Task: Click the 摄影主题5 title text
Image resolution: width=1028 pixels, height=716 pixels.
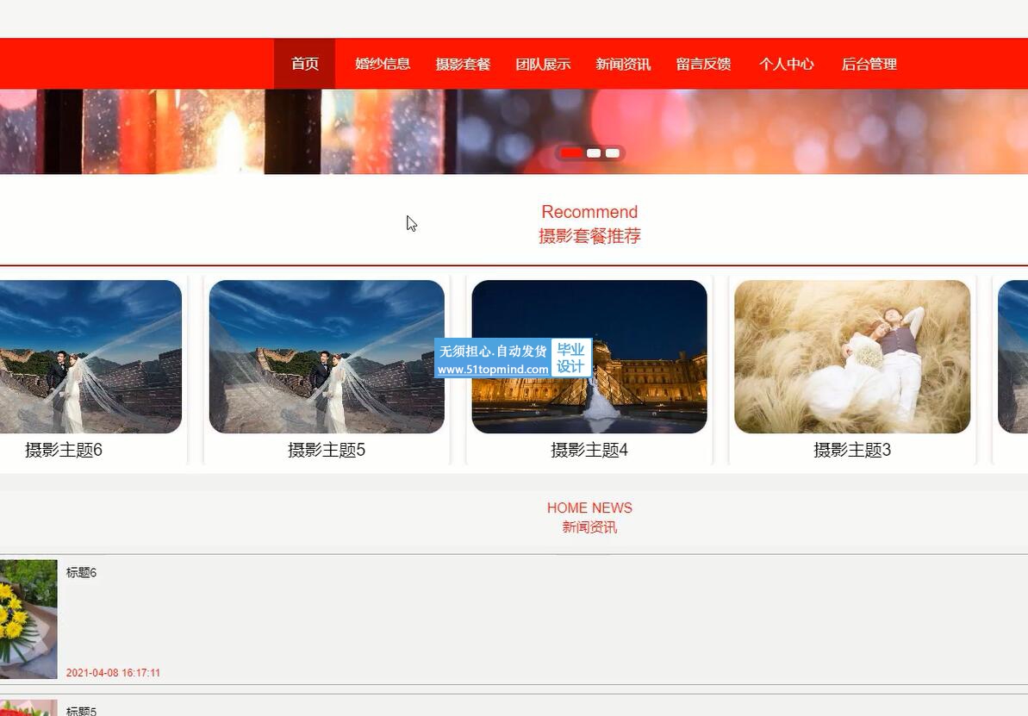Action: (x=327, y=450)
